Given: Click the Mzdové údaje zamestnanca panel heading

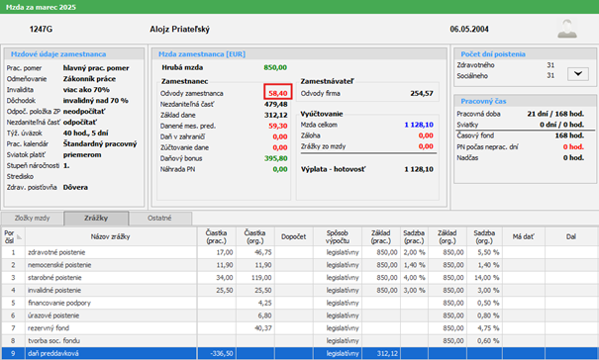Looking at the screenshot, I should pos(58,54).
